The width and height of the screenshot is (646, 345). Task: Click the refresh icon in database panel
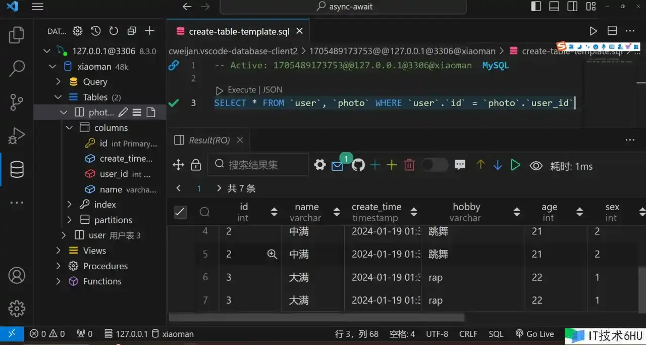[114, 31]
